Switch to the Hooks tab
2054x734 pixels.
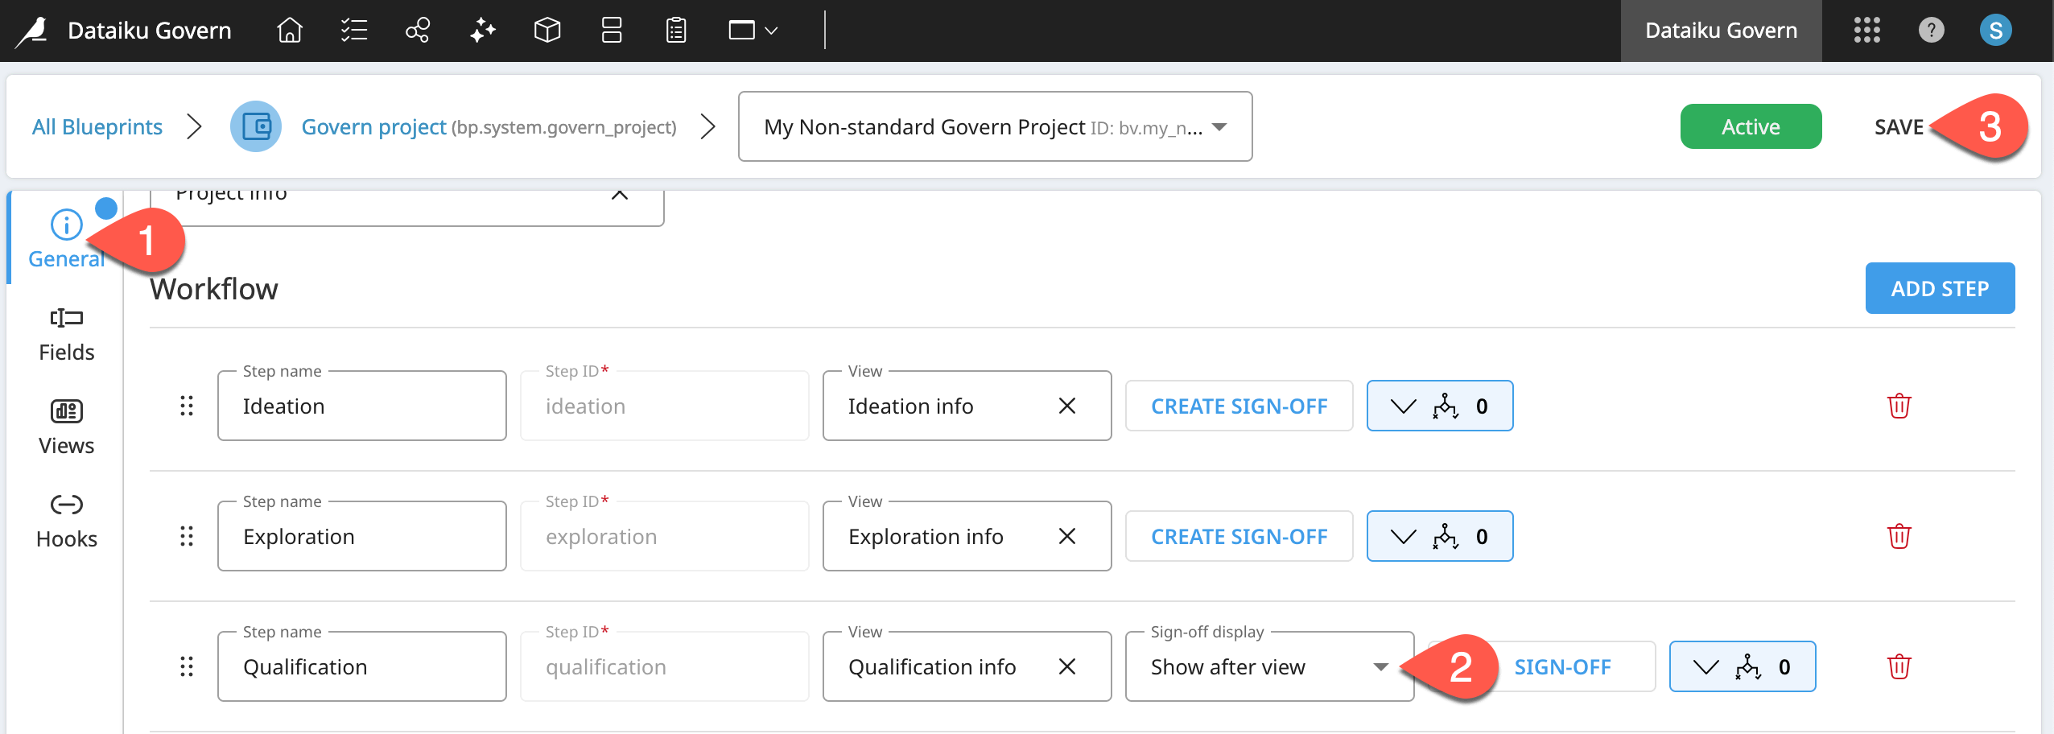click(x=66, y=518)
